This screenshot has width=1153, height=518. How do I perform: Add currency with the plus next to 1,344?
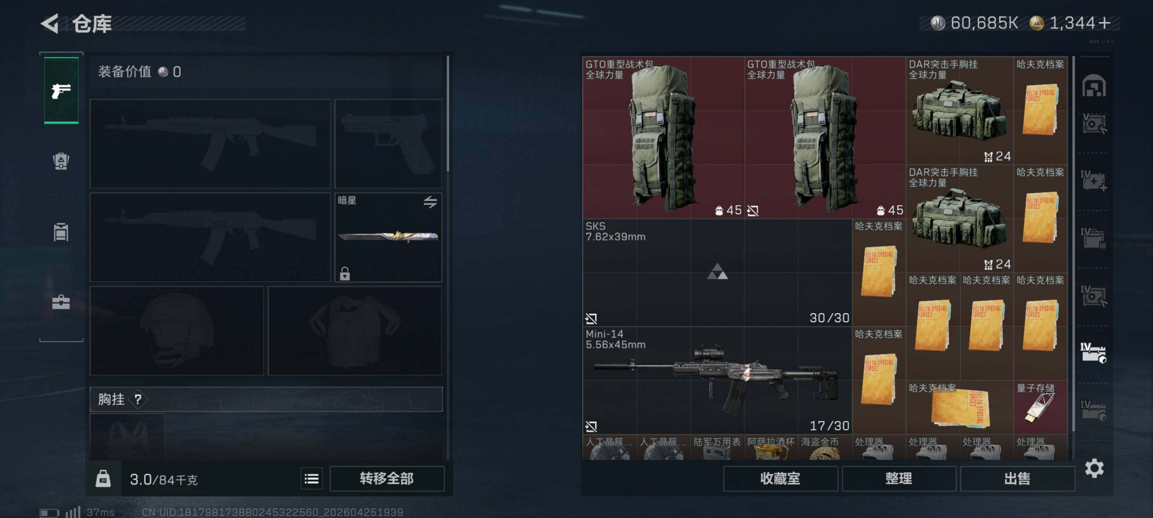(1104, 23)
